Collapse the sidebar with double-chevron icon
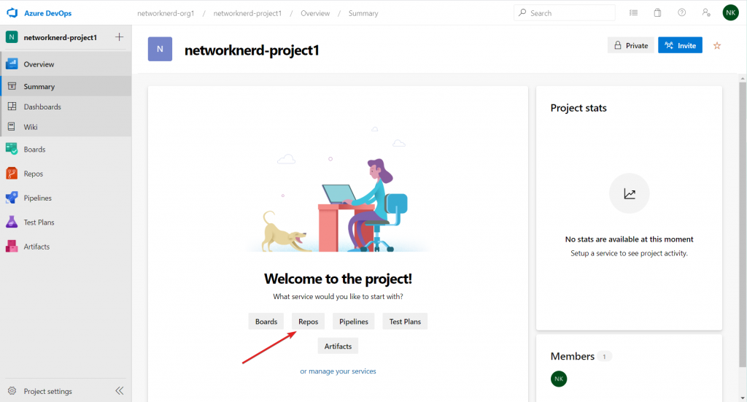The width and height of the screenshot is (747, 402). (x=120, y=391)
